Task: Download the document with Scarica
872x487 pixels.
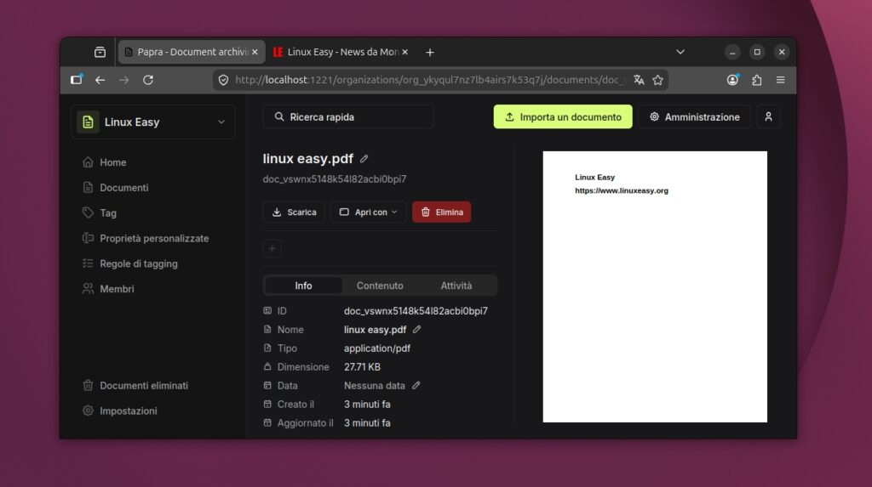Action: [x=294, y=212]
